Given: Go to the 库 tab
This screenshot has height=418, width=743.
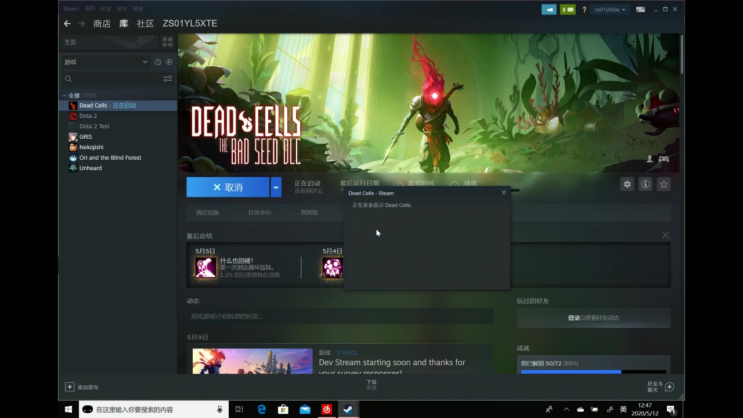Looking at the screenshot, I should pos(124,24).
